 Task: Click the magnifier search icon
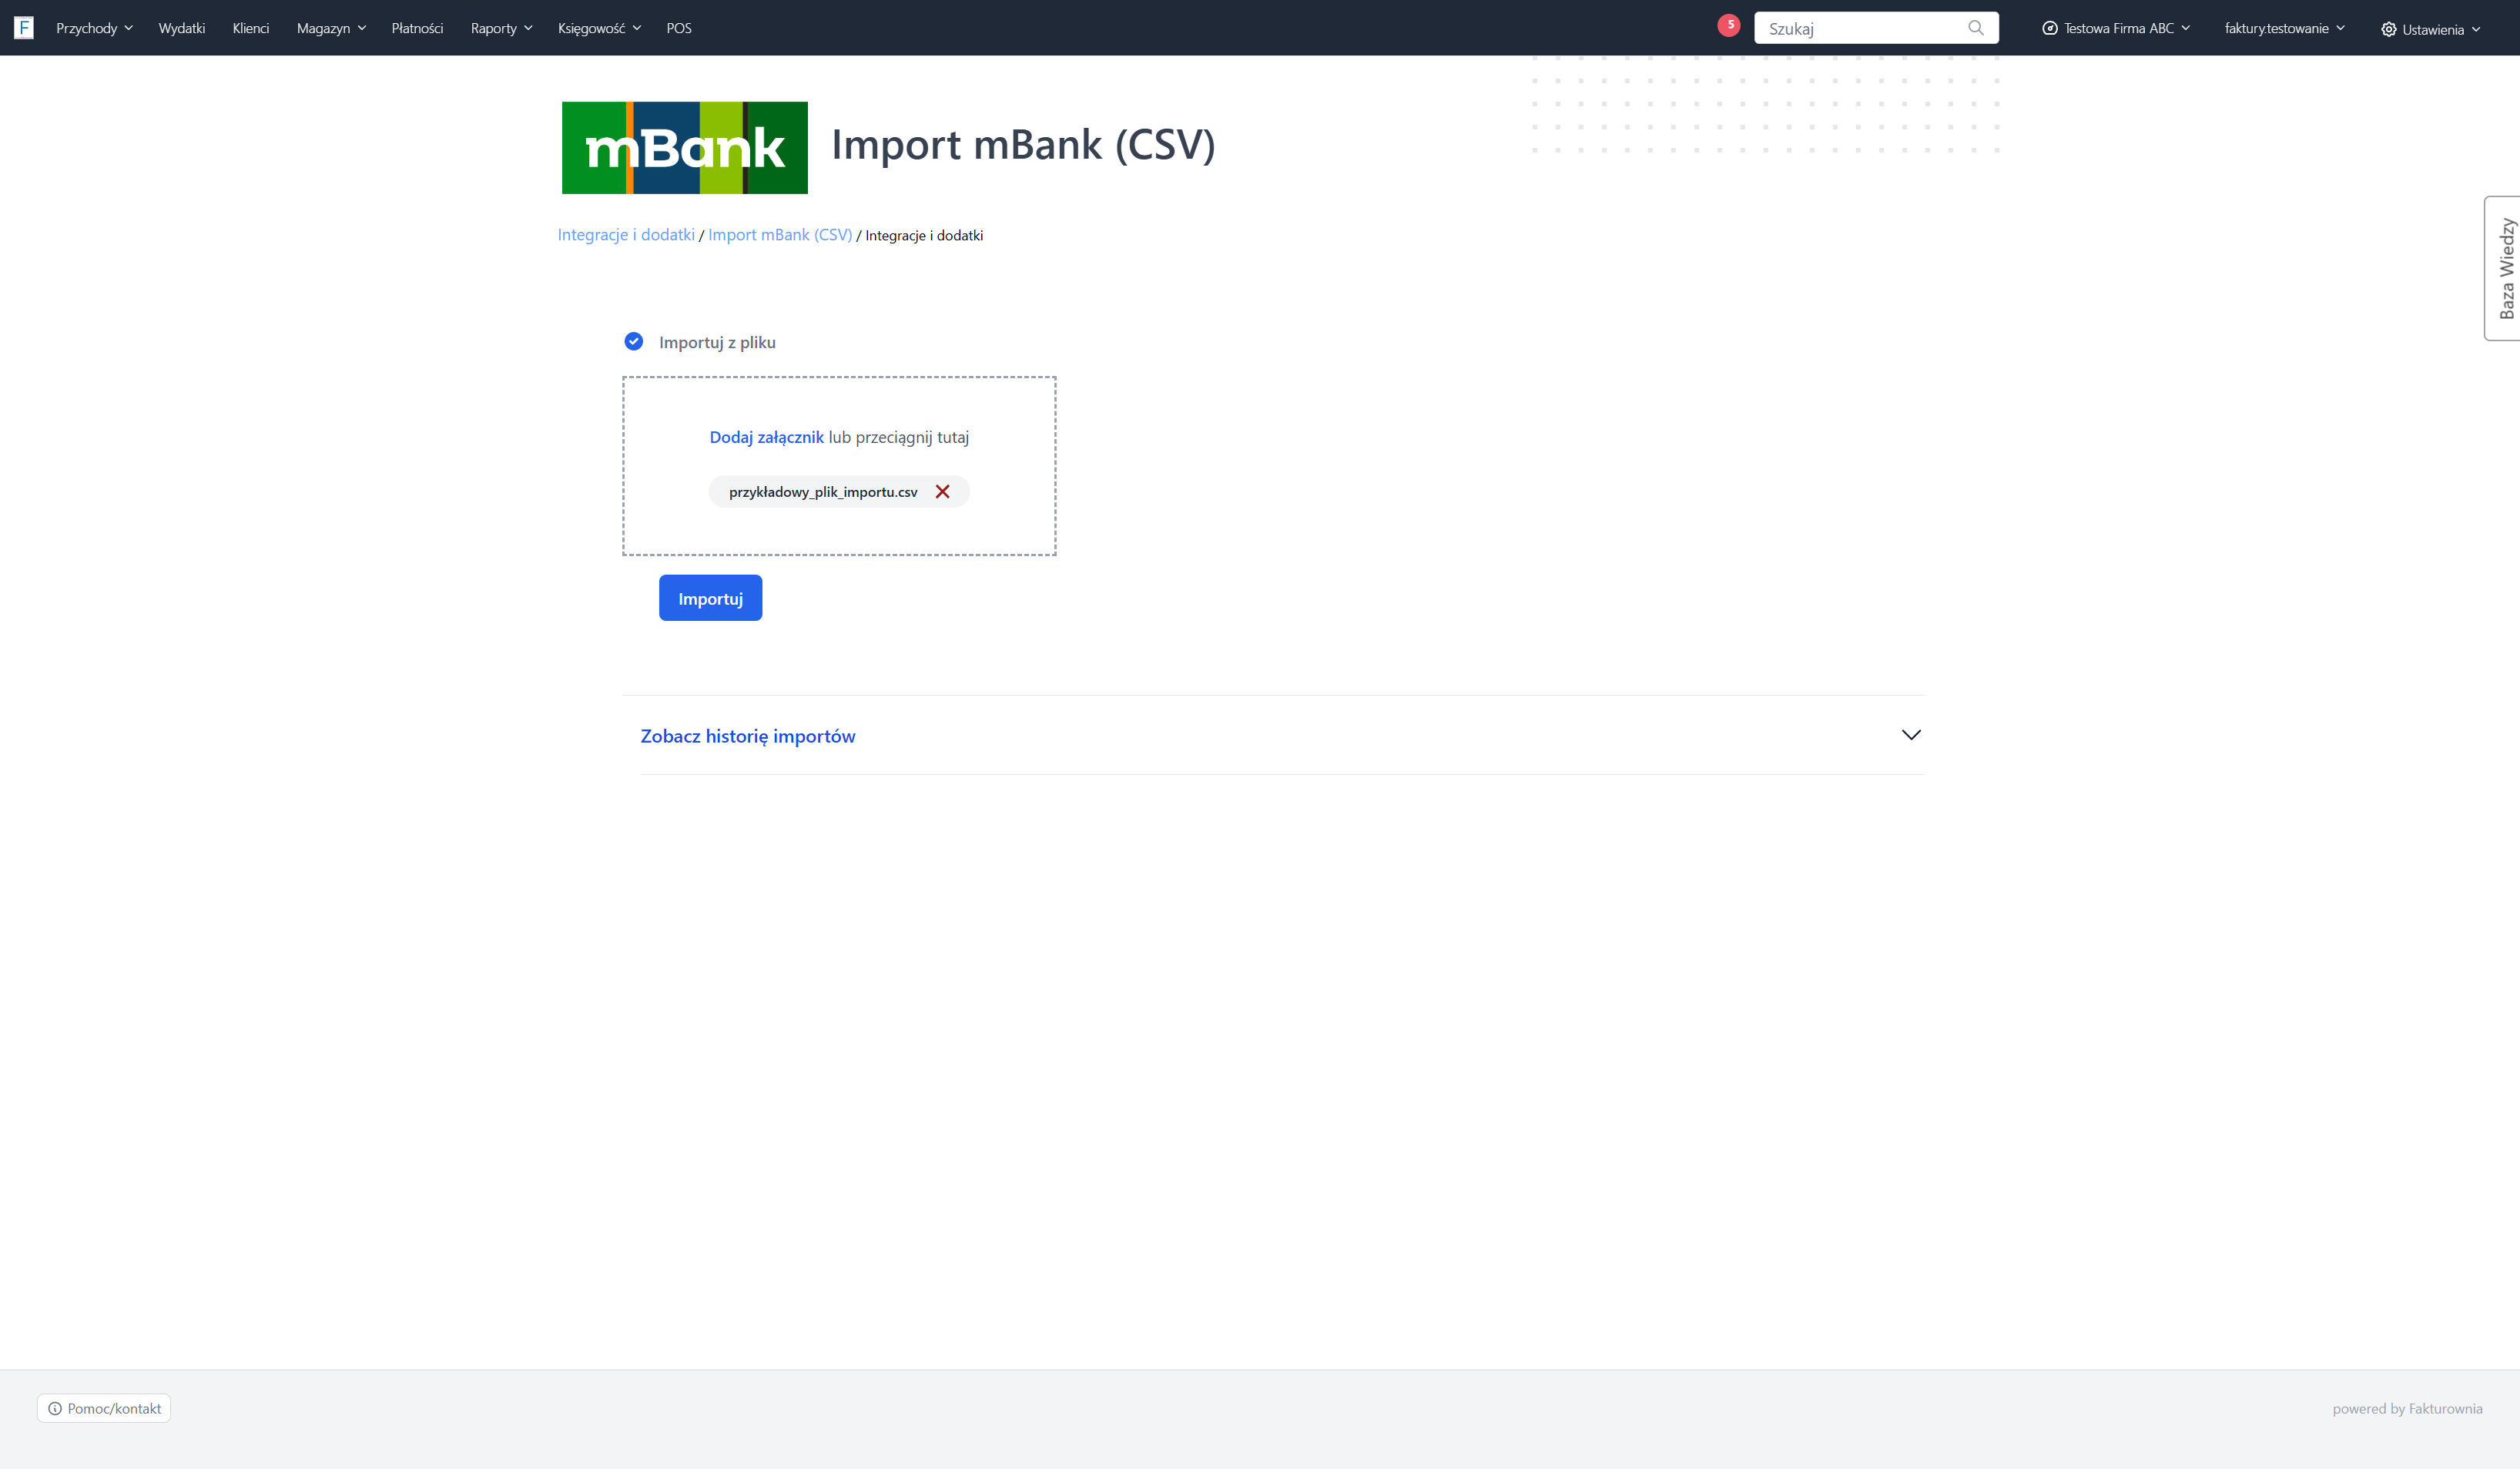(x=1975, y=28)
